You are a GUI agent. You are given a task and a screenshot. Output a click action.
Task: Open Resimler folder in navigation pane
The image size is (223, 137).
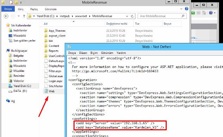pos(19,76)
